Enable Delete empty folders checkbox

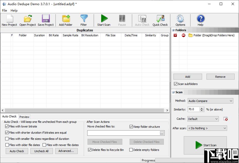click(131, 150)
